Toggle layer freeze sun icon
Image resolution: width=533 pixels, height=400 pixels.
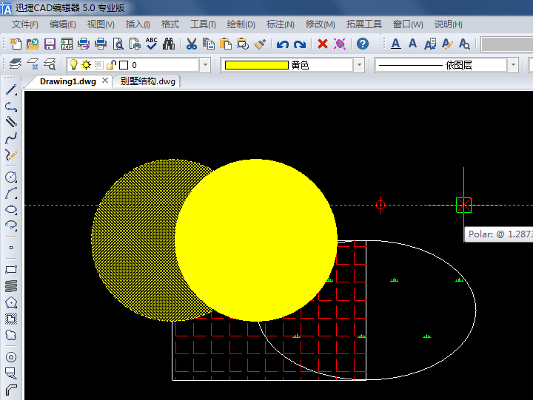87,64
